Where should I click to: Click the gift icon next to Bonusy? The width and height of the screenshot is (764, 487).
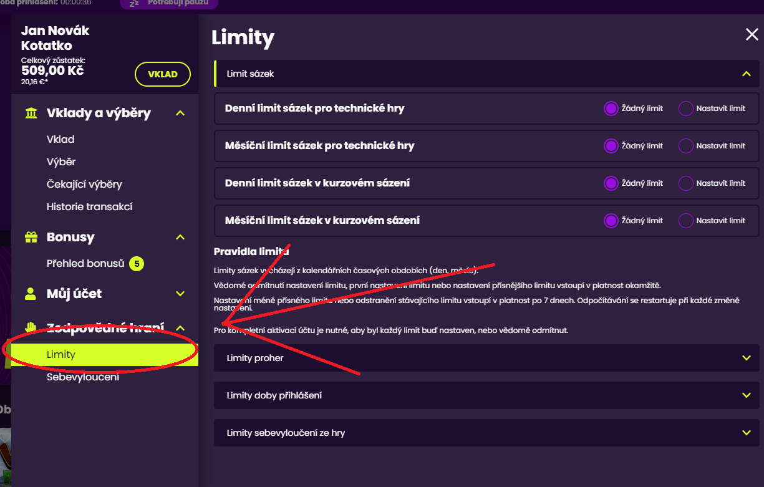click(x=31, y=237)
